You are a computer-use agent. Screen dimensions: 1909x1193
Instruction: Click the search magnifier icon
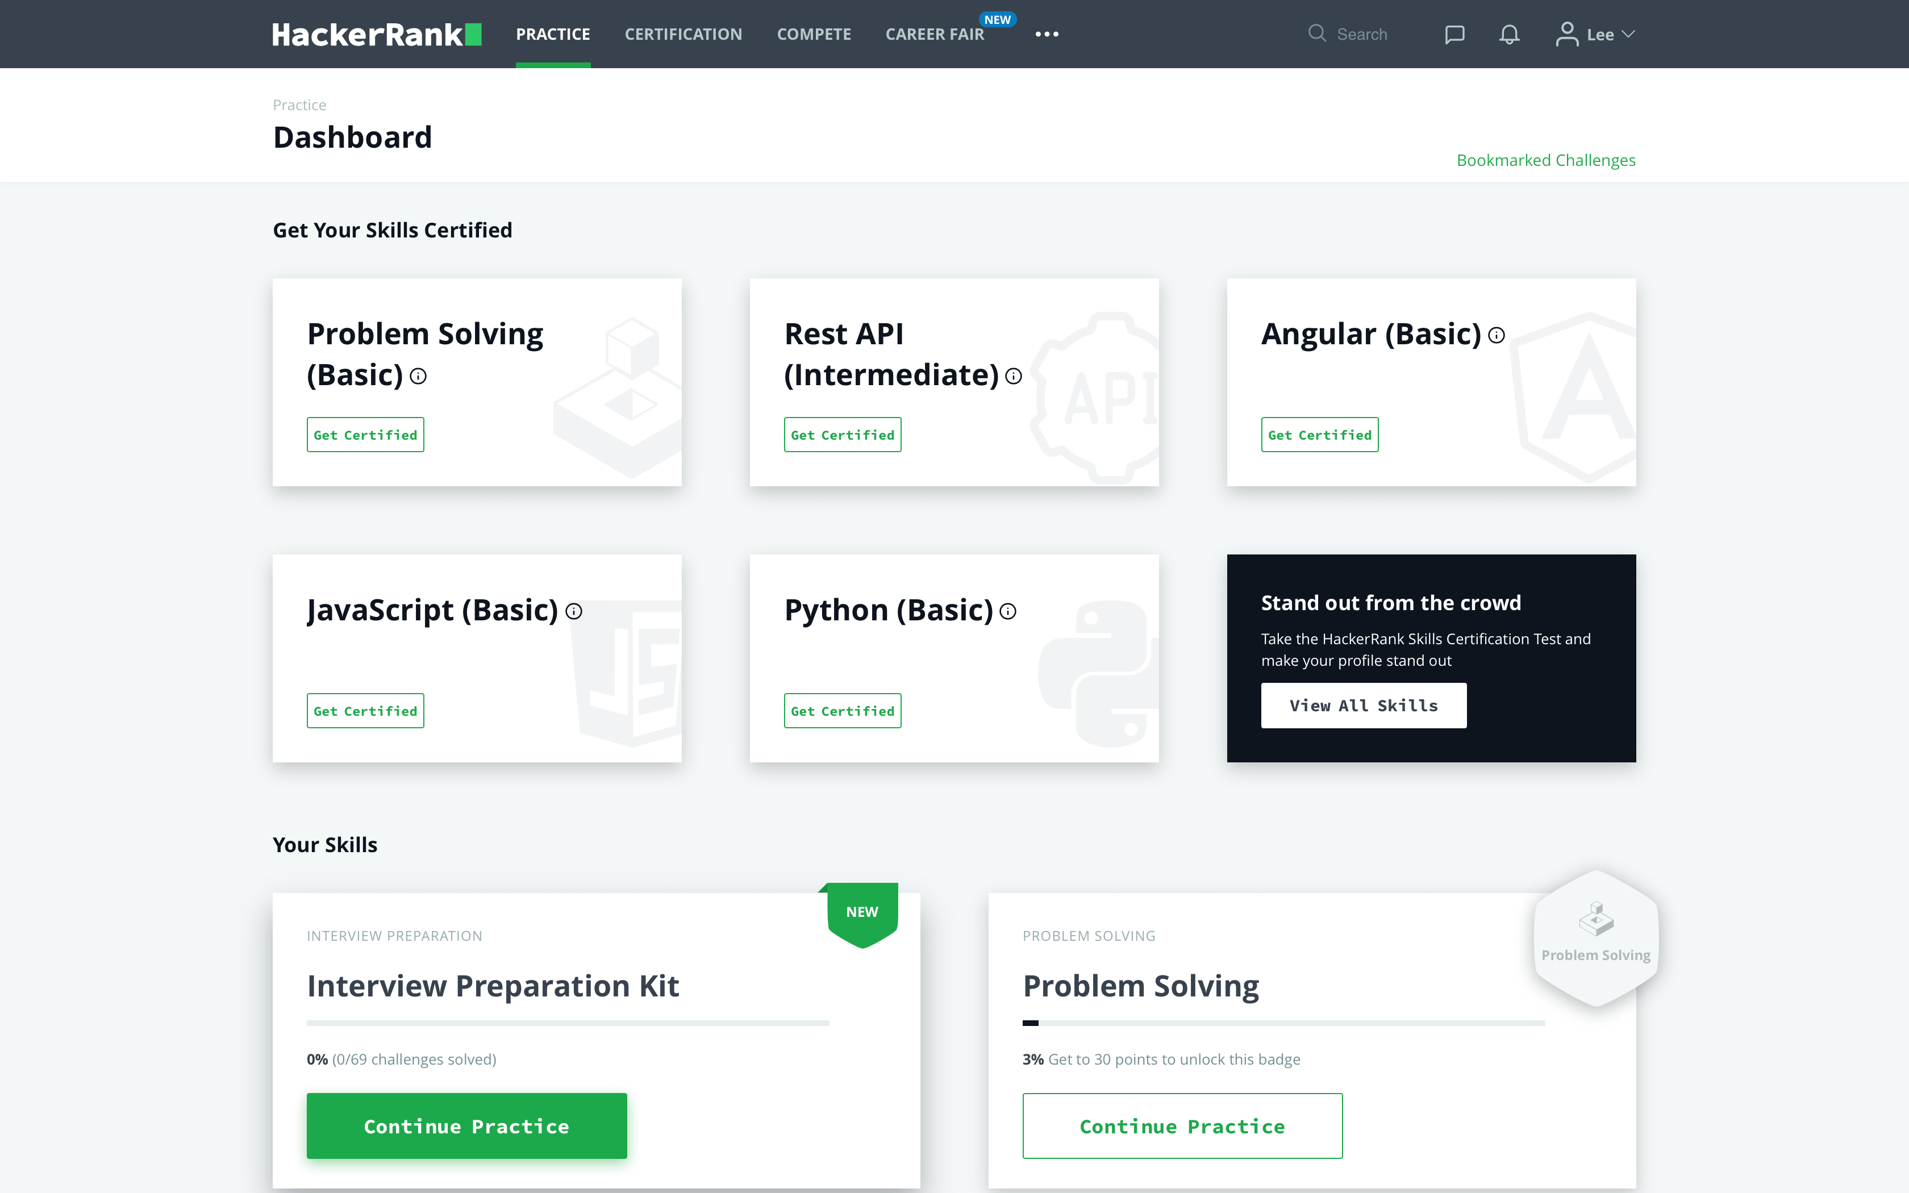point(1316,33)
